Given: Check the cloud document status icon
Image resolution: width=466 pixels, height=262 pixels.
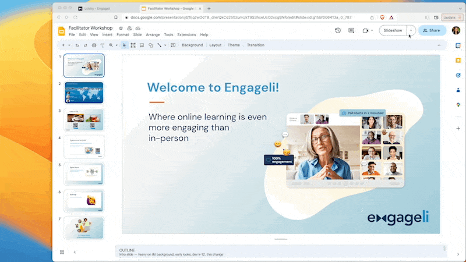Looking at the screenshot, I should point(138,28).
